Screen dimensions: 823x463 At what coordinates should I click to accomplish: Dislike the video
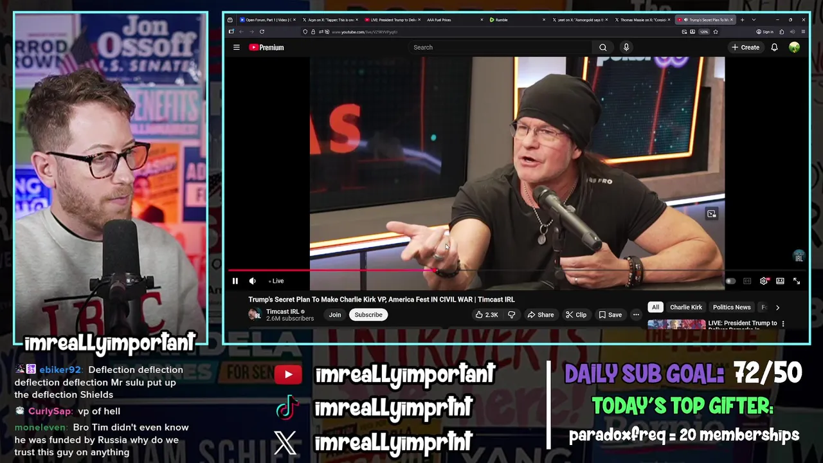coord(512,314)
